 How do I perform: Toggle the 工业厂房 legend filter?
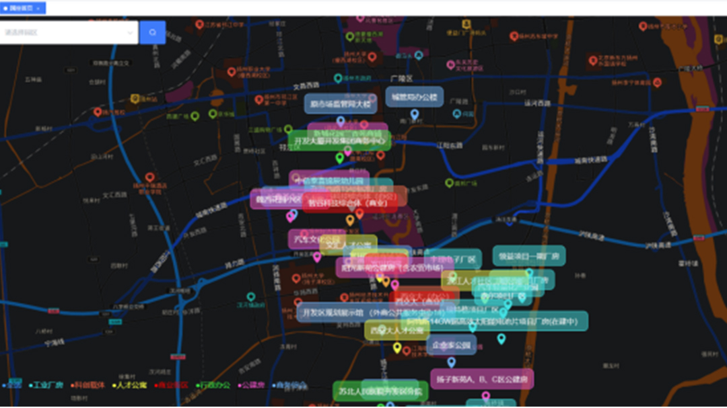click(47, 386)
